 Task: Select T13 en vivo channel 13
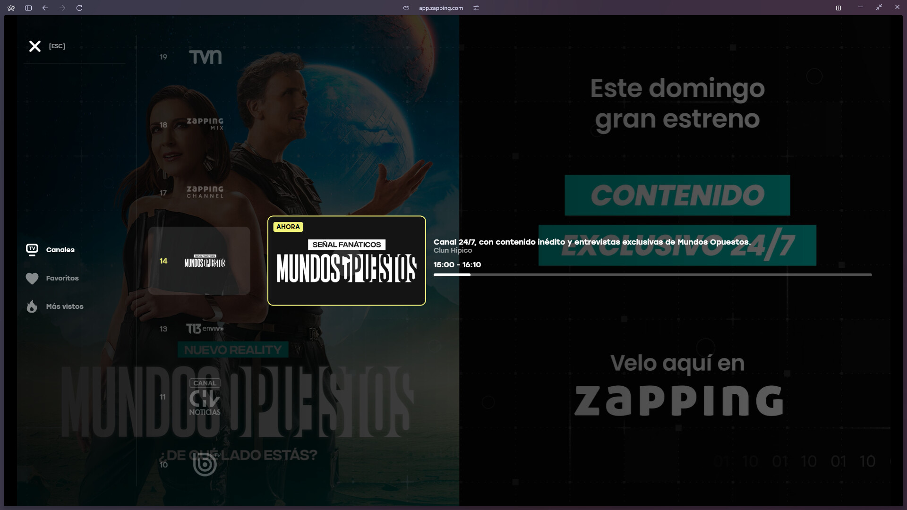coord(204,329)
